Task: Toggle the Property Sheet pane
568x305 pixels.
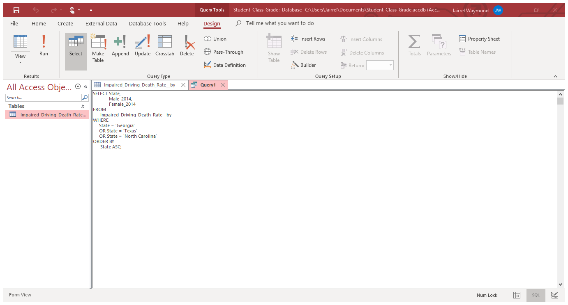Action: tap(479, 39)
